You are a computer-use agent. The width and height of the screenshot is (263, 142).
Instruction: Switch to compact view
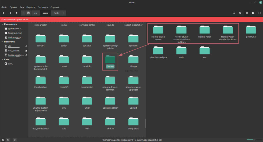point(259,13)
